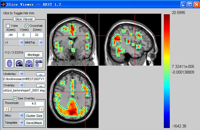Click the color bar maximum value 20.5995
Viewport: 200px width, 130px height.
pyautogui.click(x=178, y=13)
